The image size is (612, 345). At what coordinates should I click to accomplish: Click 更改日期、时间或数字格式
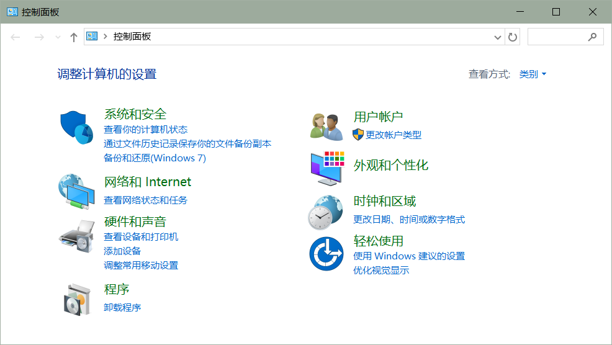(x=409, y=219)
